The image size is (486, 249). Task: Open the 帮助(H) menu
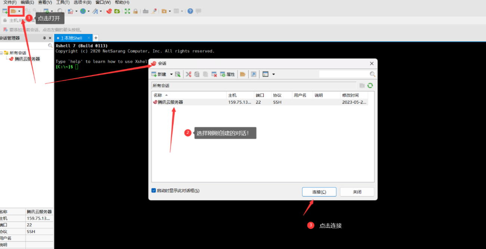[x=122, y=2]
